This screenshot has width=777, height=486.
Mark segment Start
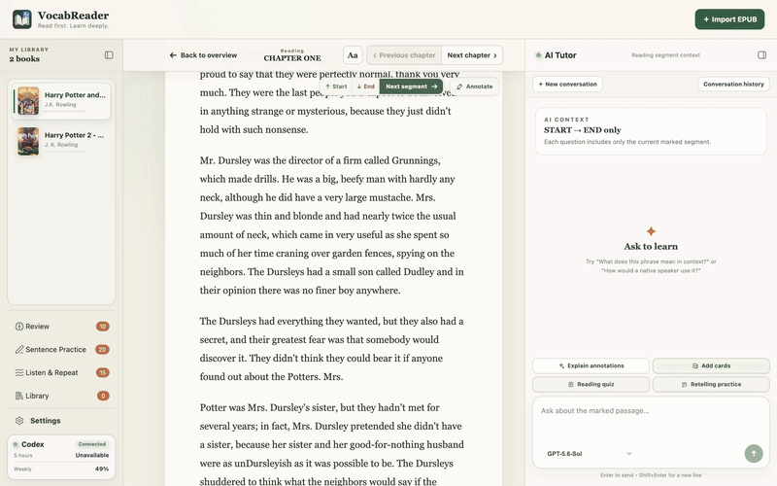pyautogui.click(x=336, y=87)
